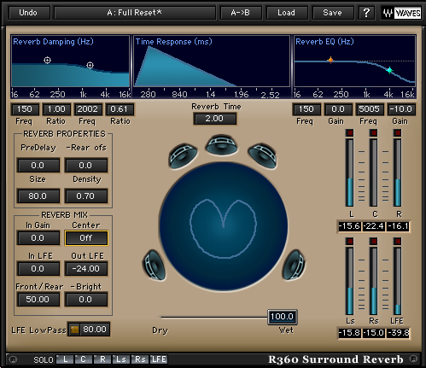This screenshot has width=426, height=368.
Task: Copy setup with A->B button
Action: click(x=241, y=13)
